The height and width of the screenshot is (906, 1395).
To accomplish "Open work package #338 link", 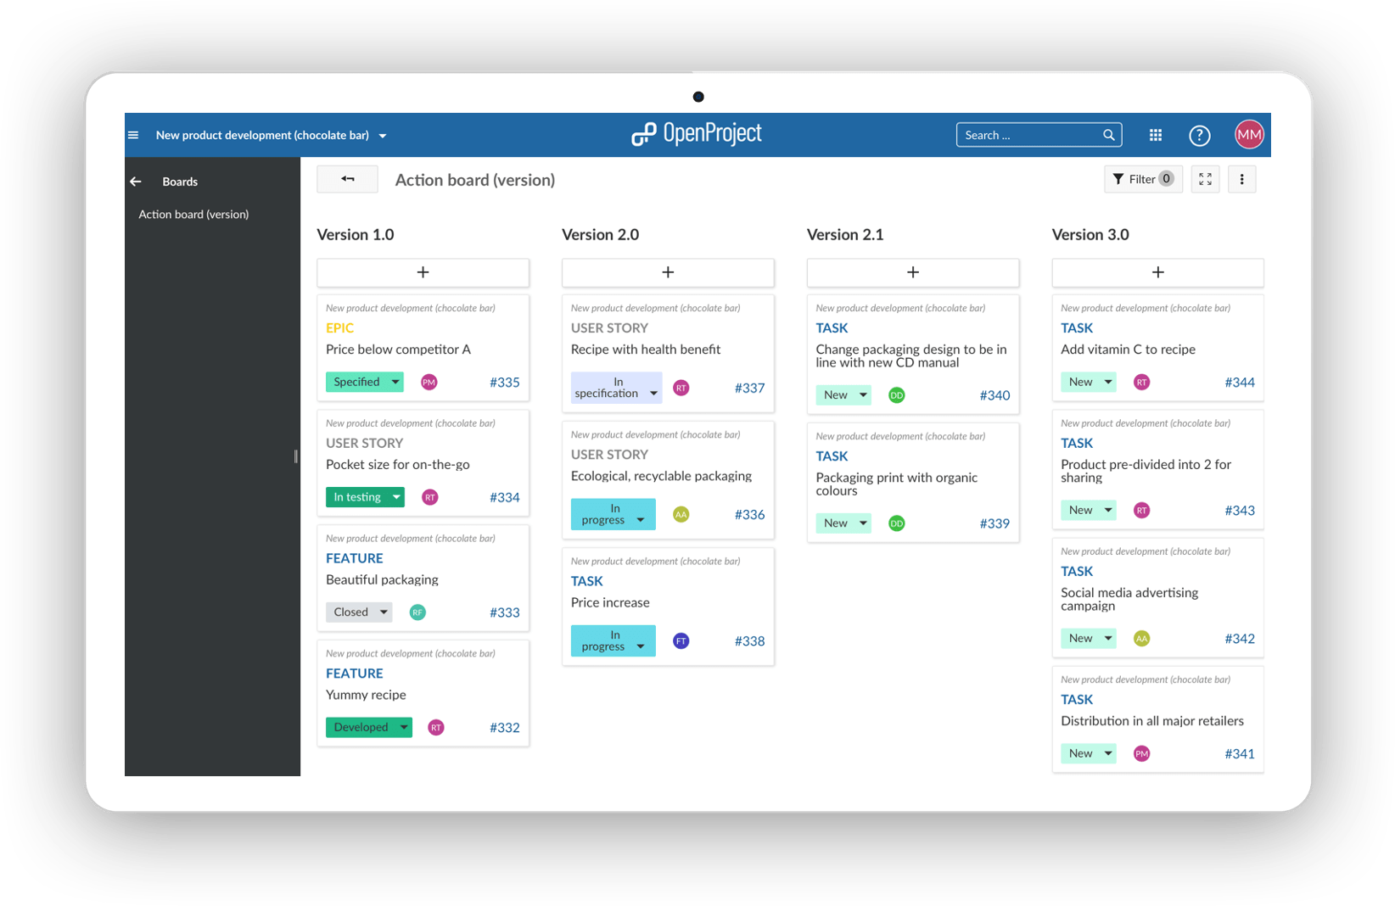I will (x=749, y=641).
